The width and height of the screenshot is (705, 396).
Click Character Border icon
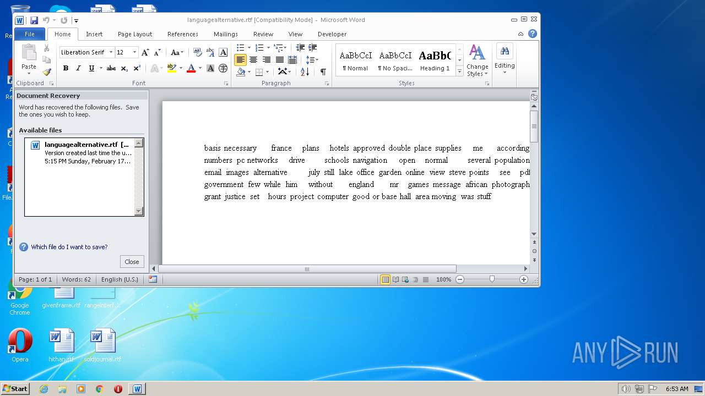pyautogui.click(x=223, y=52)
